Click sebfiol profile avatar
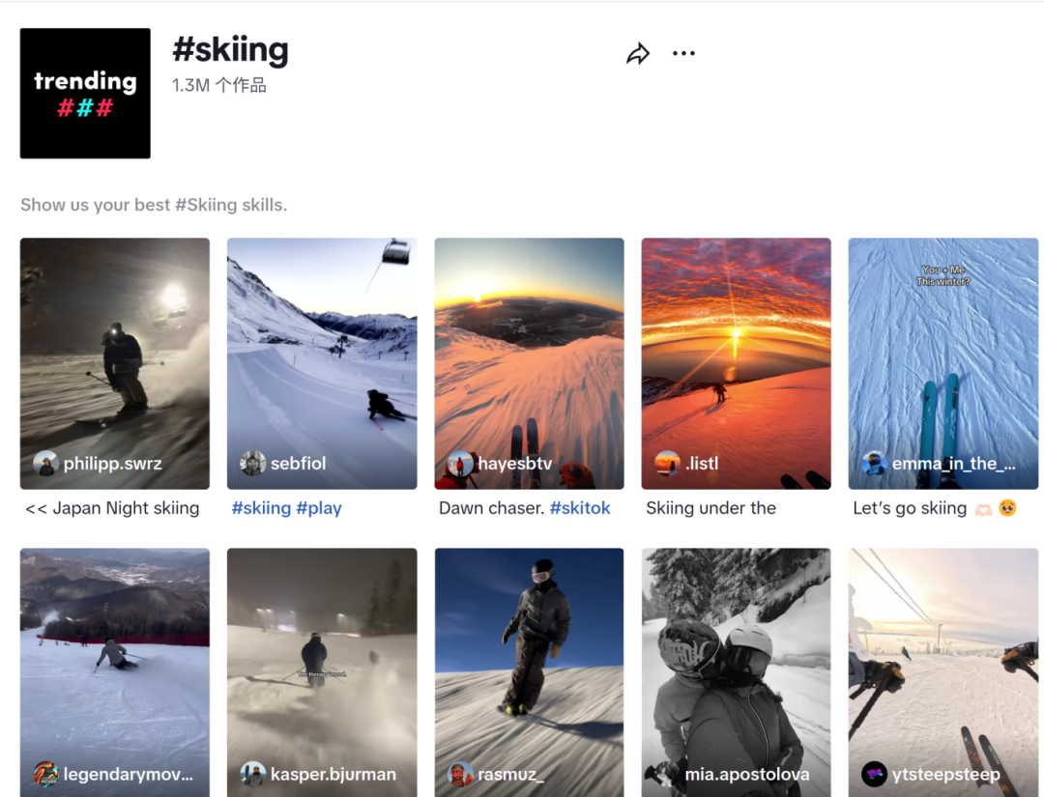Image resolution: width=1044 pixels, height=797 pixels. click(x=252, y=464)
